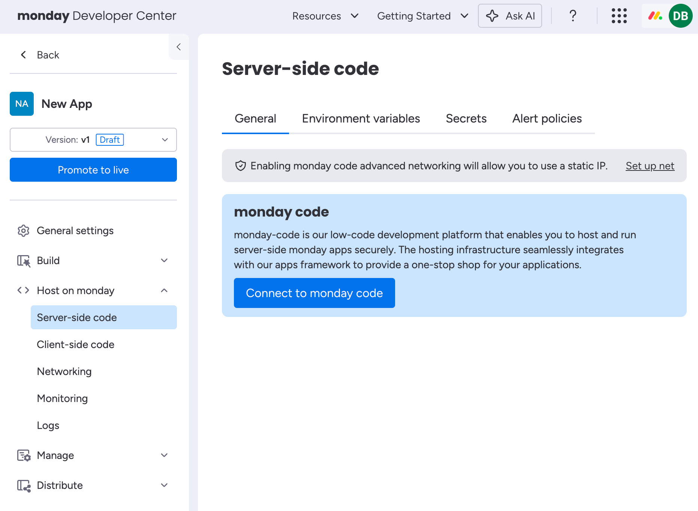Click the NA app avatar icon
This screenshot has height=511, width=698.
(22, 104)
